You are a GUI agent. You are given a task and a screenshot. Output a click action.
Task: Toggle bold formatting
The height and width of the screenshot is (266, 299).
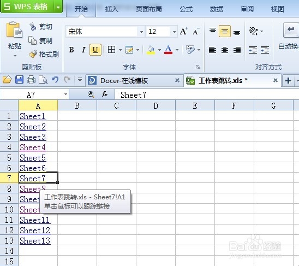[x=71, y=50]
